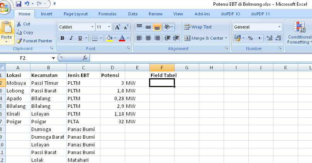Click the Cut scissors icon
The height and width of the screenshot is (163, 312).
coord(19,24)
